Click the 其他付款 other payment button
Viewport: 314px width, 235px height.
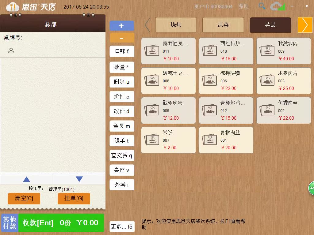click(10, 223)
